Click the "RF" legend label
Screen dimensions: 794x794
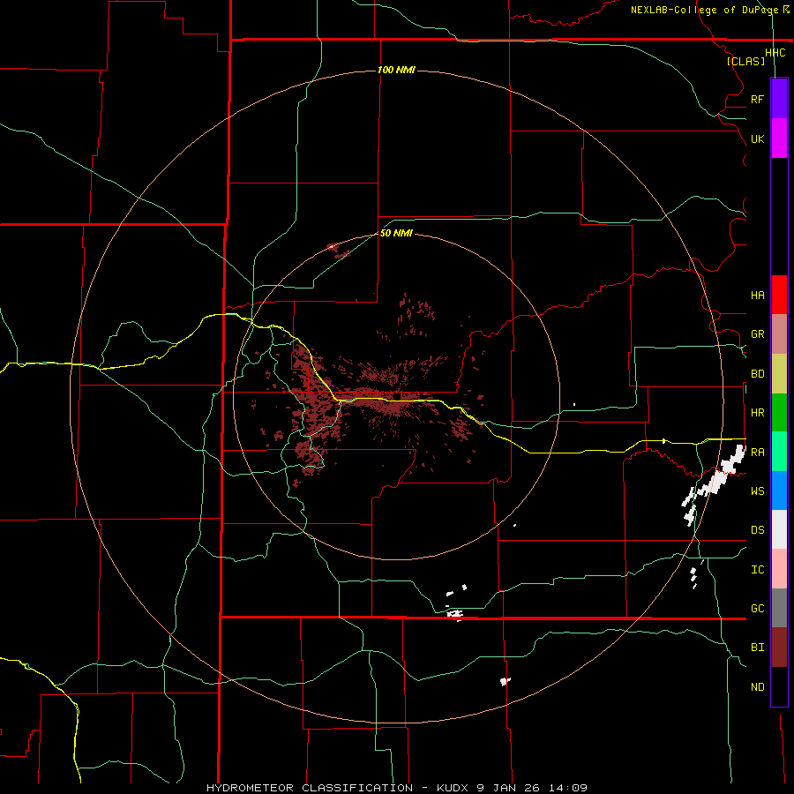(757, 99)
